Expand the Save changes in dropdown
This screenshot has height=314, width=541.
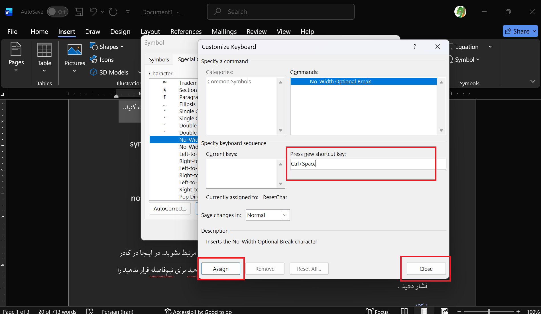pyautogui.click(x=285, y=215)
